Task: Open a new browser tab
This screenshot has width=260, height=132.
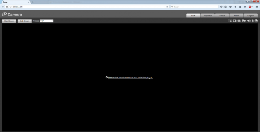Action: coord(33,2)
